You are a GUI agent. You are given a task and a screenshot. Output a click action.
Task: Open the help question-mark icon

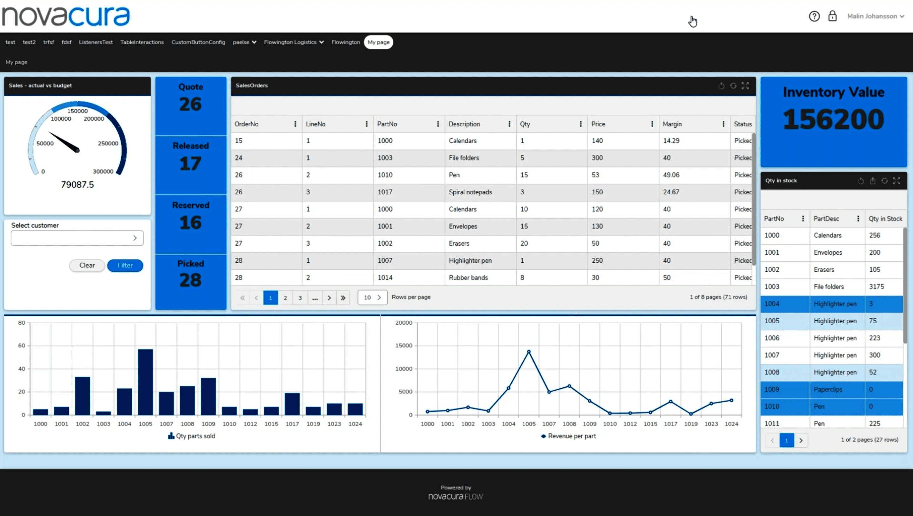[x=814, y=16]
